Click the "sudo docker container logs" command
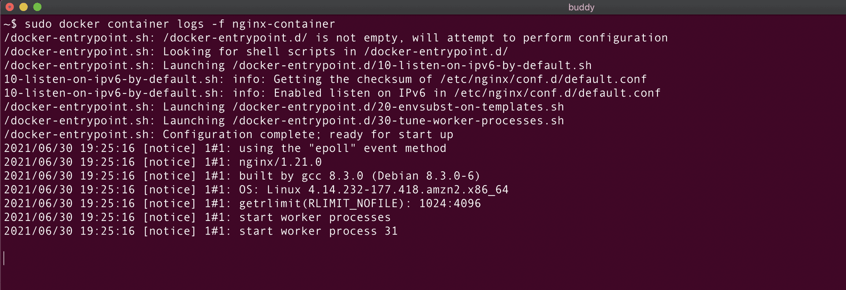The height and width of the screenshot is (290, 846). click(x=114, y=24)
